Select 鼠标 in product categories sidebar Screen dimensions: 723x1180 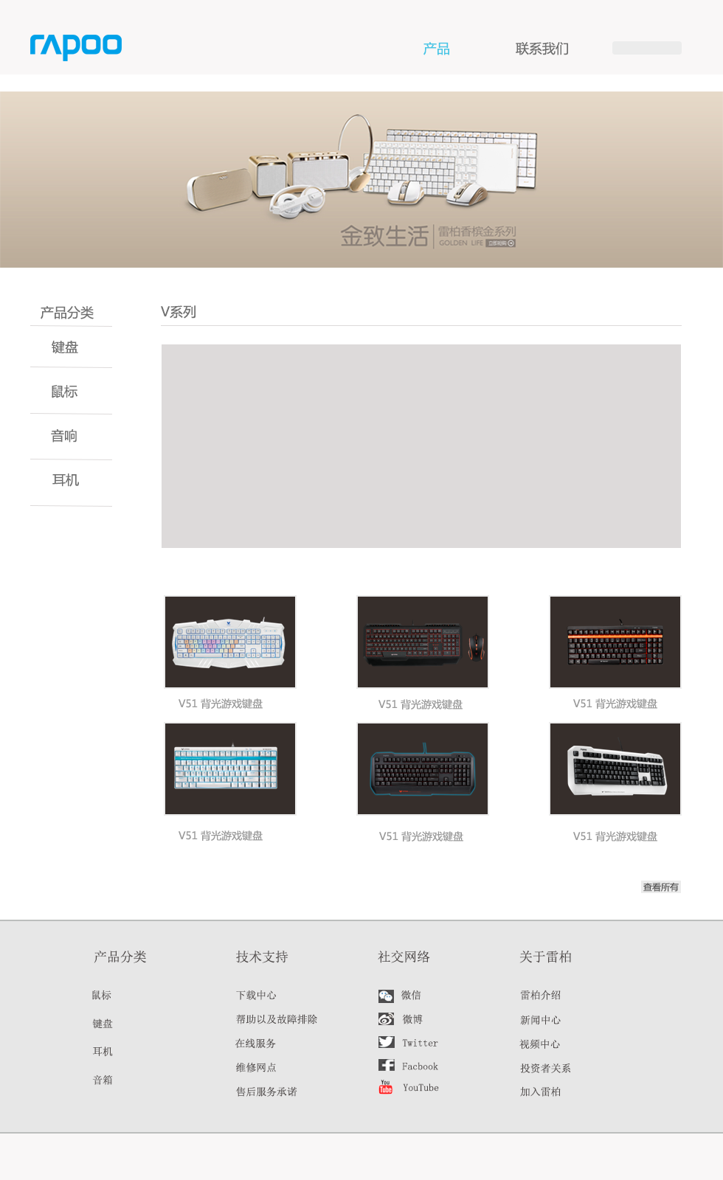(65, 392)
